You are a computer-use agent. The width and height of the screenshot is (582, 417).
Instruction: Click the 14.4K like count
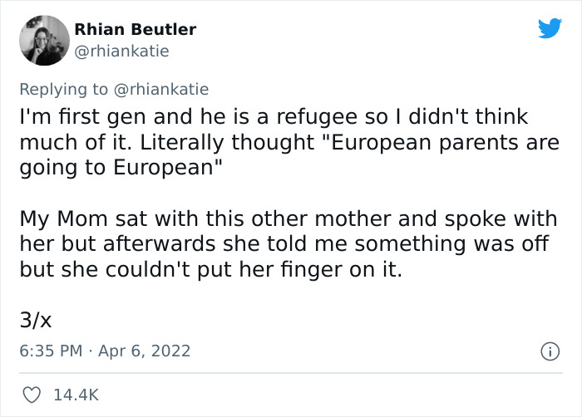76,395
